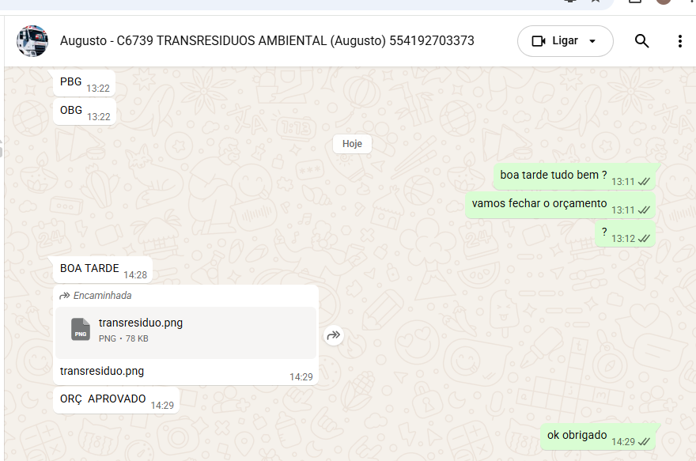The height and width of the screenshot is (461, 696).
Task: Click read ticks on vamos fechar o orçamento
Action: click(644, 210)
